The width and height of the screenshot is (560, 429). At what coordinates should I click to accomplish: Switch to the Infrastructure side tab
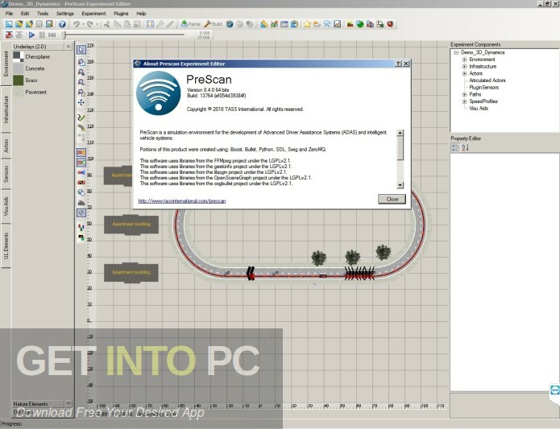pyautogui.click(x=6, y=109)
